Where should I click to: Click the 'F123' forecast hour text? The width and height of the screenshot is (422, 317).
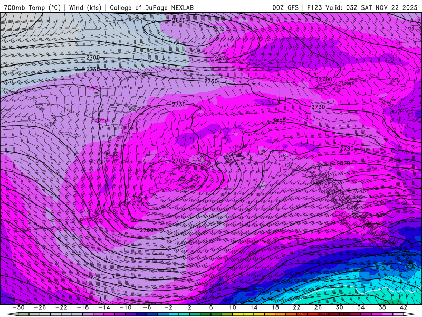pyautogui.click(x=314, y=7)
